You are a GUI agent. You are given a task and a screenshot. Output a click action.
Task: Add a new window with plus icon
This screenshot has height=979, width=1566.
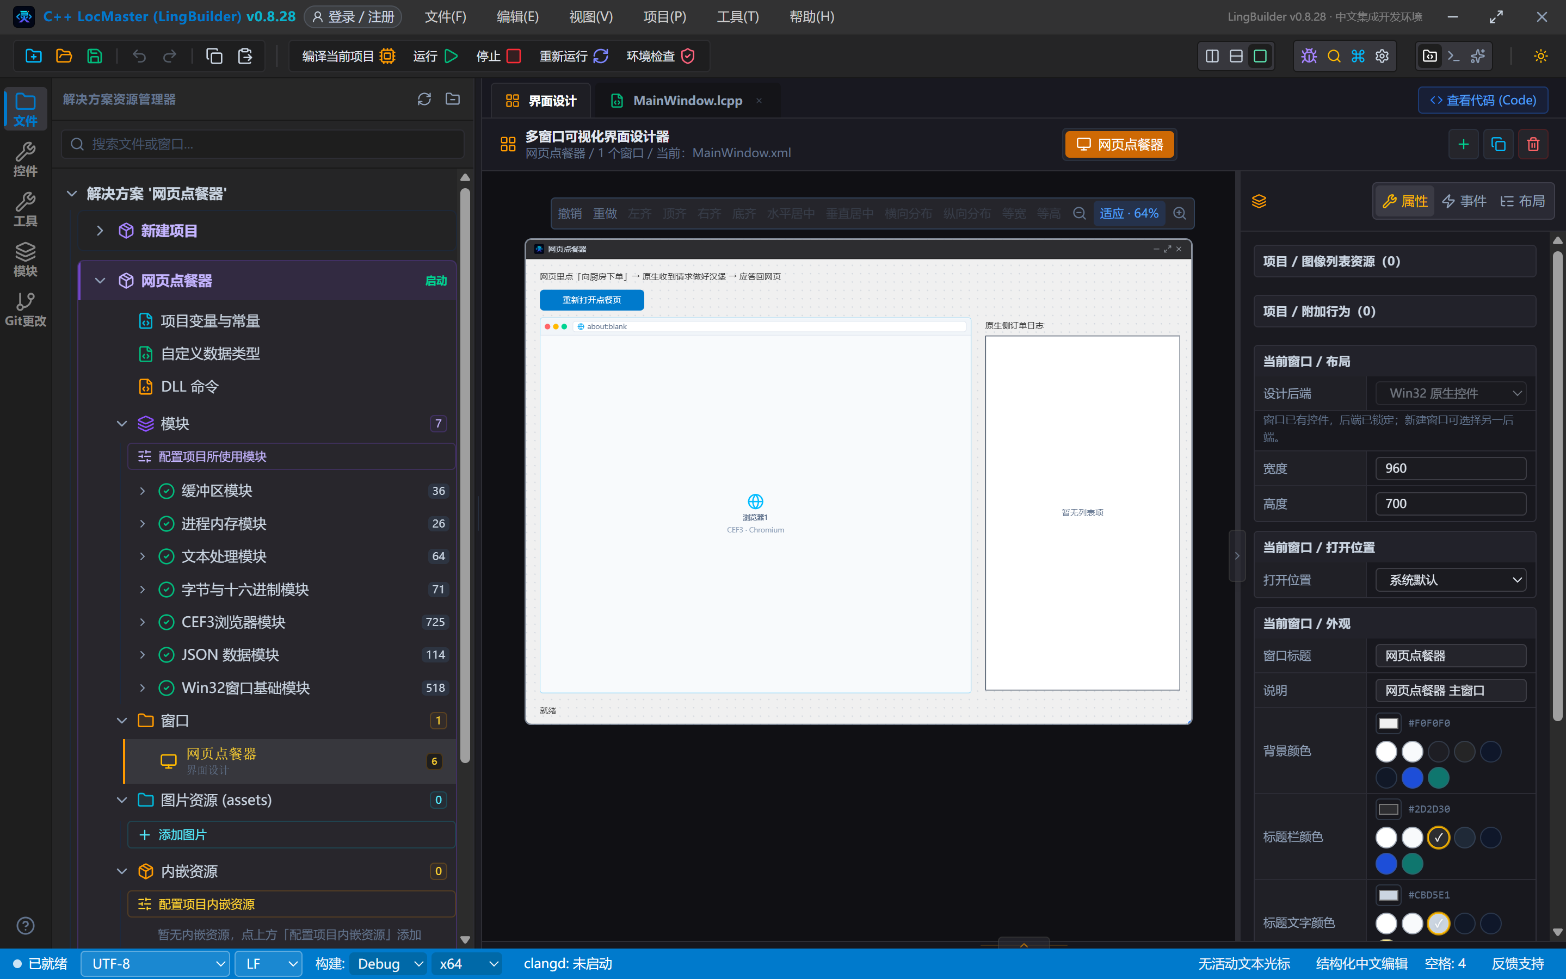point(1463,144)
